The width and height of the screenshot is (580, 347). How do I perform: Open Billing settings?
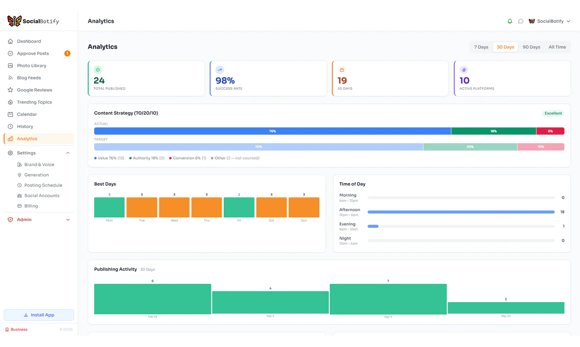[31, 206]
